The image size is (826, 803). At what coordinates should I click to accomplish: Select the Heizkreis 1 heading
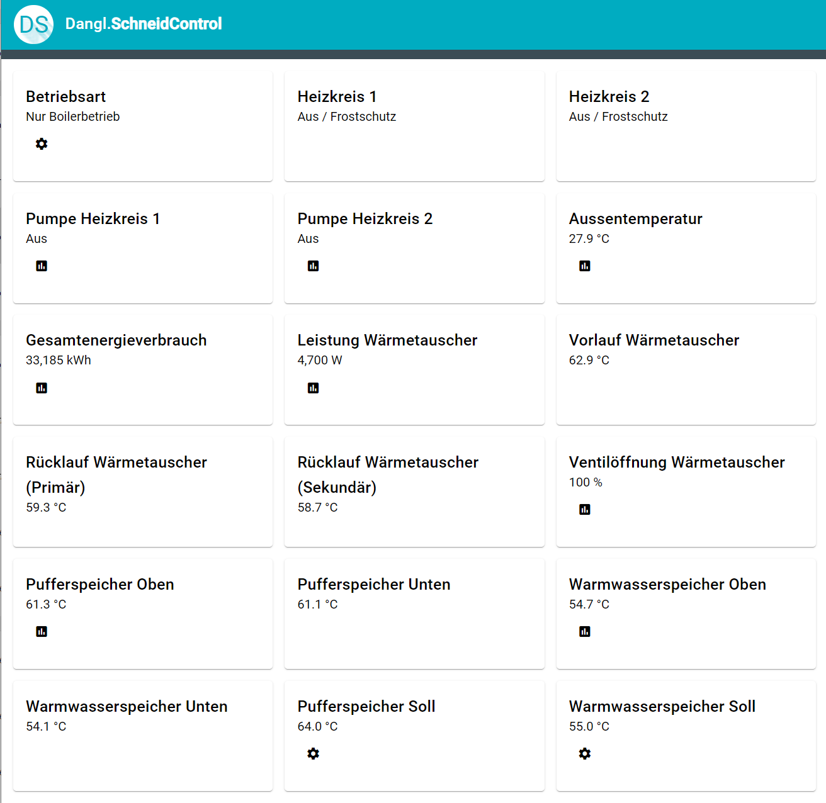click(x=337, y=96)
